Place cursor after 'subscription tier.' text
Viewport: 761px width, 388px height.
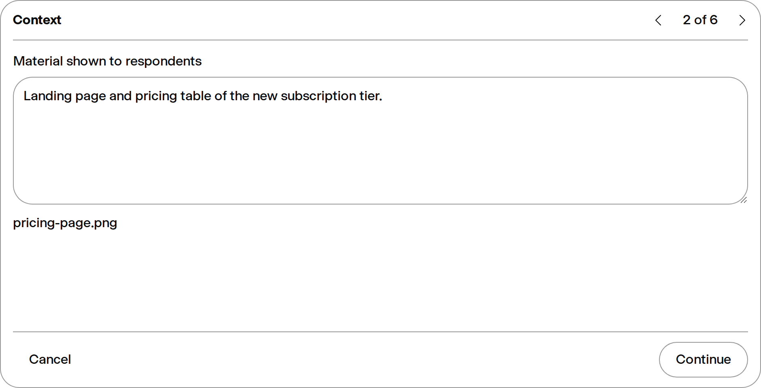coord(383,96)
